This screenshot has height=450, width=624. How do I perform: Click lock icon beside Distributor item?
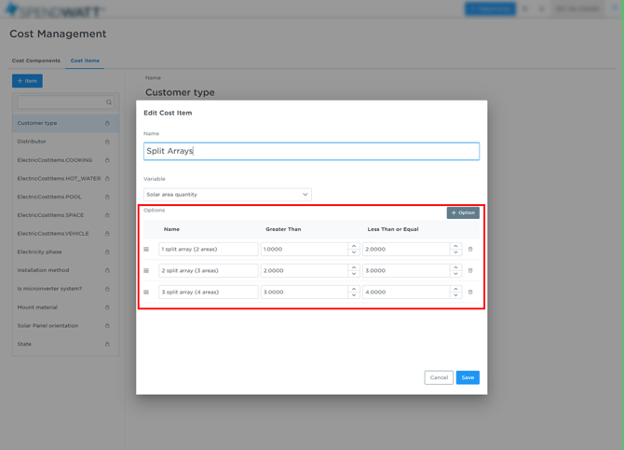click(107, 142)
